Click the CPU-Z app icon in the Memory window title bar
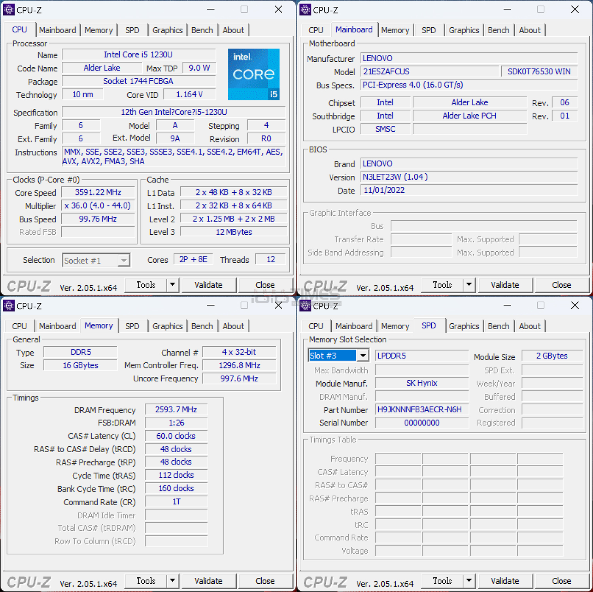This screenshot has height=592, width=593. 8,305
